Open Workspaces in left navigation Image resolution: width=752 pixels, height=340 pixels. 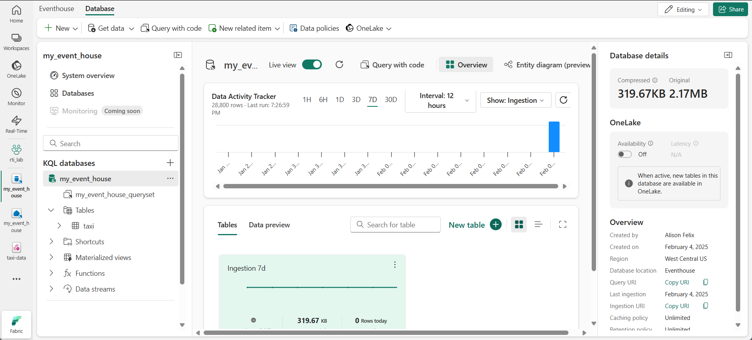16,42
